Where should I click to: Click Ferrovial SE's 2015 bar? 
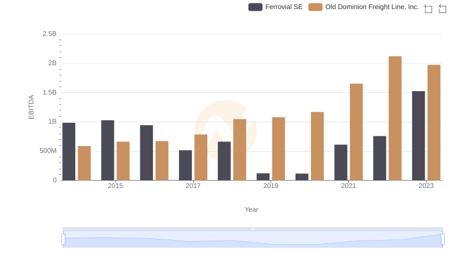(x=108, y=151)
